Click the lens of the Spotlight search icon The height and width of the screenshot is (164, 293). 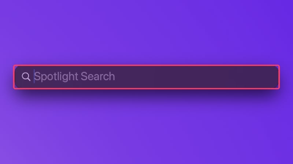[25, 76]
